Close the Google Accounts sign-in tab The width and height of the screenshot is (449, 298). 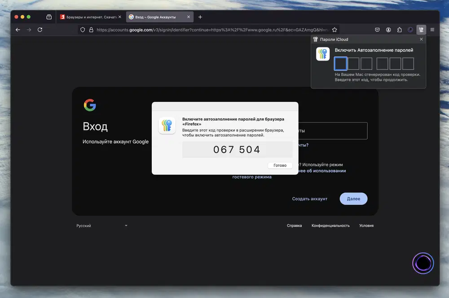pos(189,17)
